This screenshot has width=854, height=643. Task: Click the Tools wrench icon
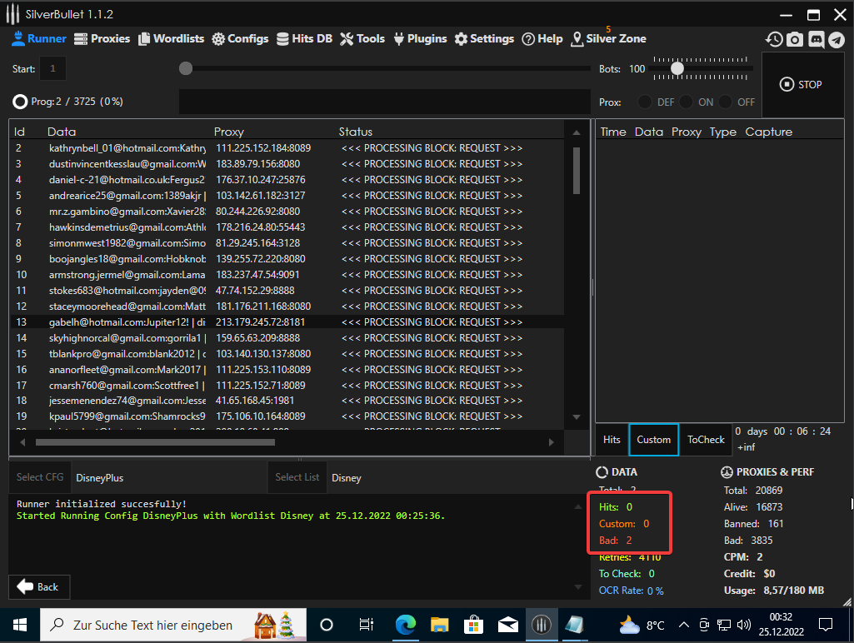(347, 39)
